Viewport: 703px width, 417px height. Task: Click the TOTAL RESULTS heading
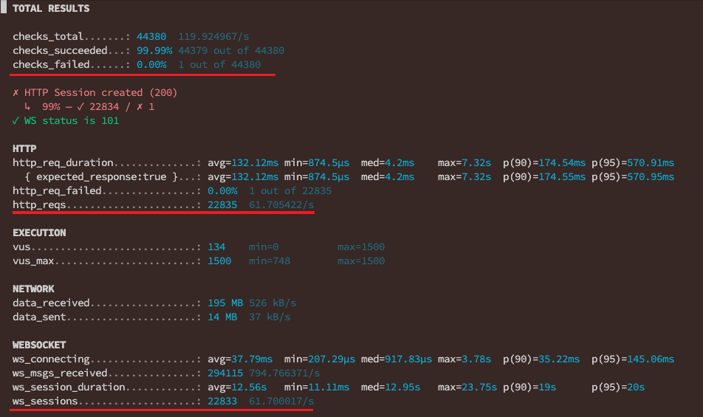click(51, 9)
